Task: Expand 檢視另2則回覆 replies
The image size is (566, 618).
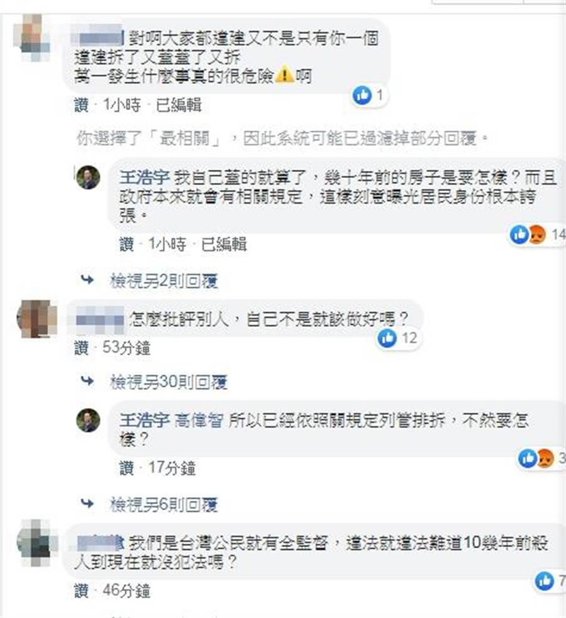Action: tap(164, 281)
